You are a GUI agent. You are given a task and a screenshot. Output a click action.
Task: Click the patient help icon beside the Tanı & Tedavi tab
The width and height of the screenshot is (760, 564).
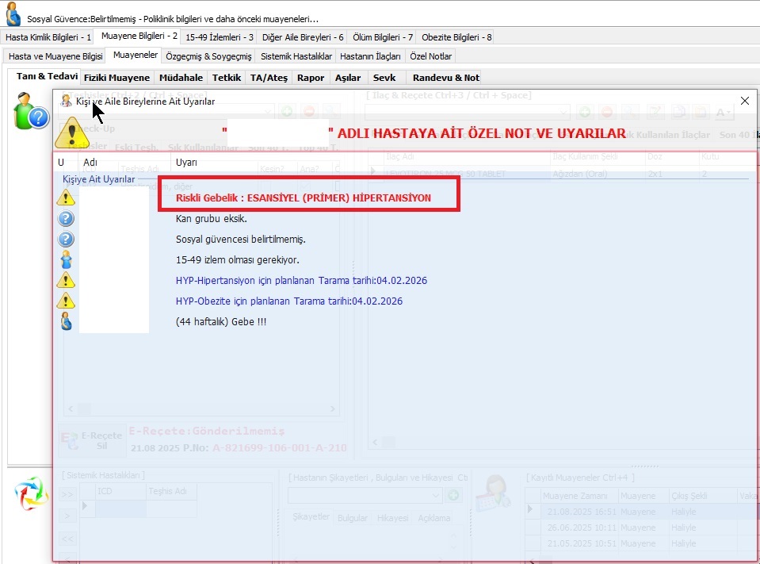pyautogui.click(x=32, y=111)
